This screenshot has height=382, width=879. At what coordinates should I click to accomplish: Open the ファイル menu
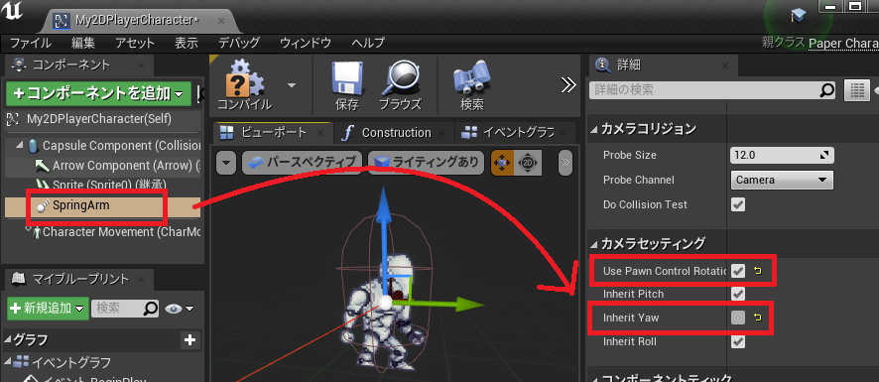click(31, 43)
